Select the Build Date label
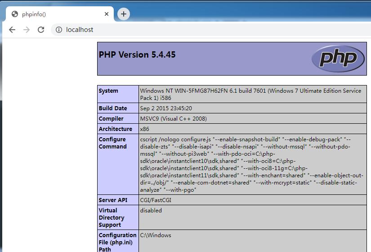Image resolution: width=371 pixels, height=252 pixels. (x=113, y=108)
